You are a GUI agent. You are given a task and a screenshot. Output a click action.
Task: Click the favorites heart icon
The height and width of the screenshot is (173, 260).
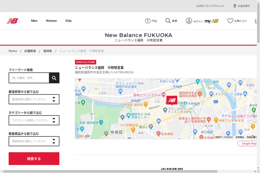[230, 21]
